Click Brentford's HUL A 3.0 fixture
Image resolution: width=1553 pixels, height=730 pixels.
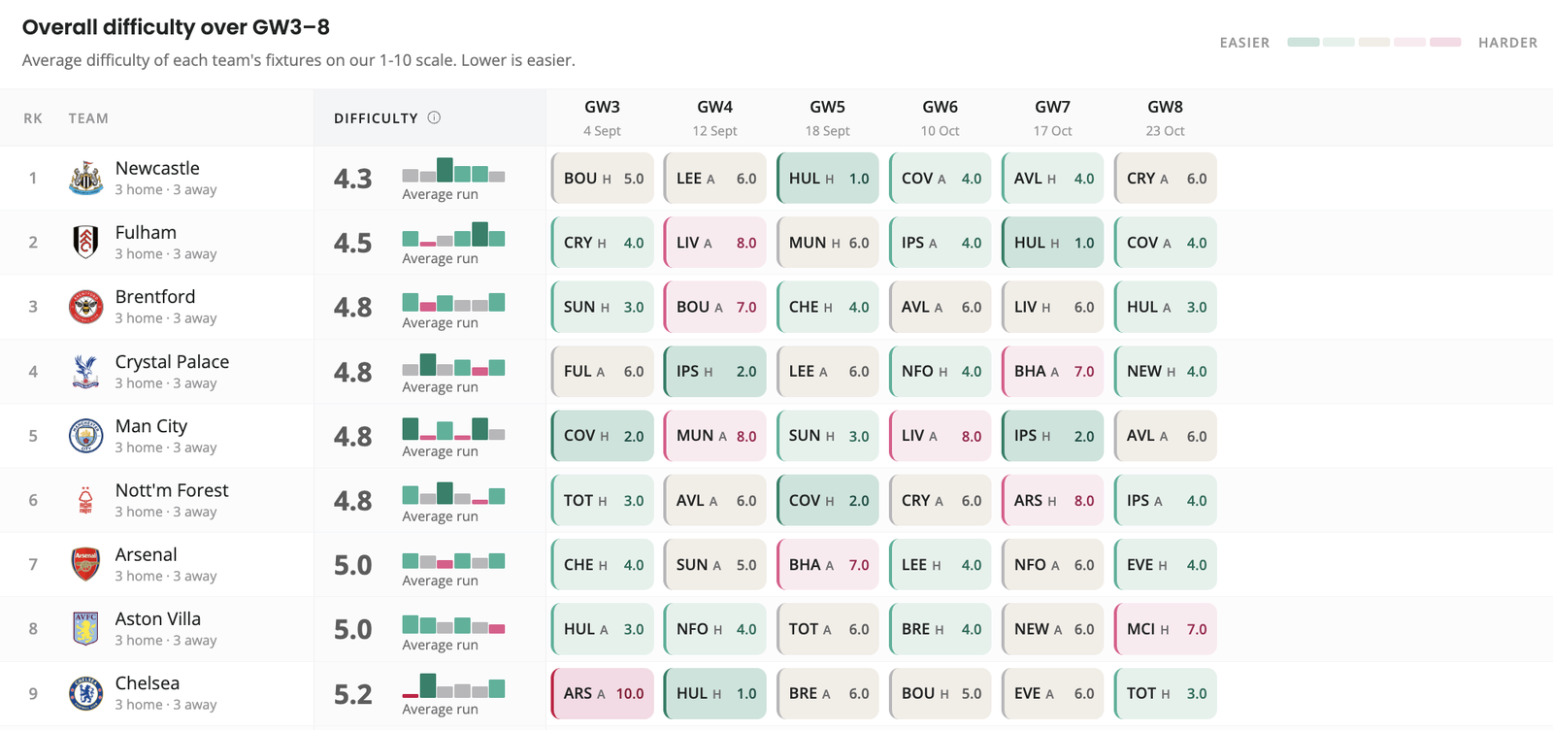point(1166,307)
